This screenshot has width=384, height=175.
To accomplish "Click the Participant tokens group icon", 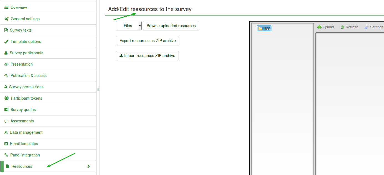I will click(7, 98).
